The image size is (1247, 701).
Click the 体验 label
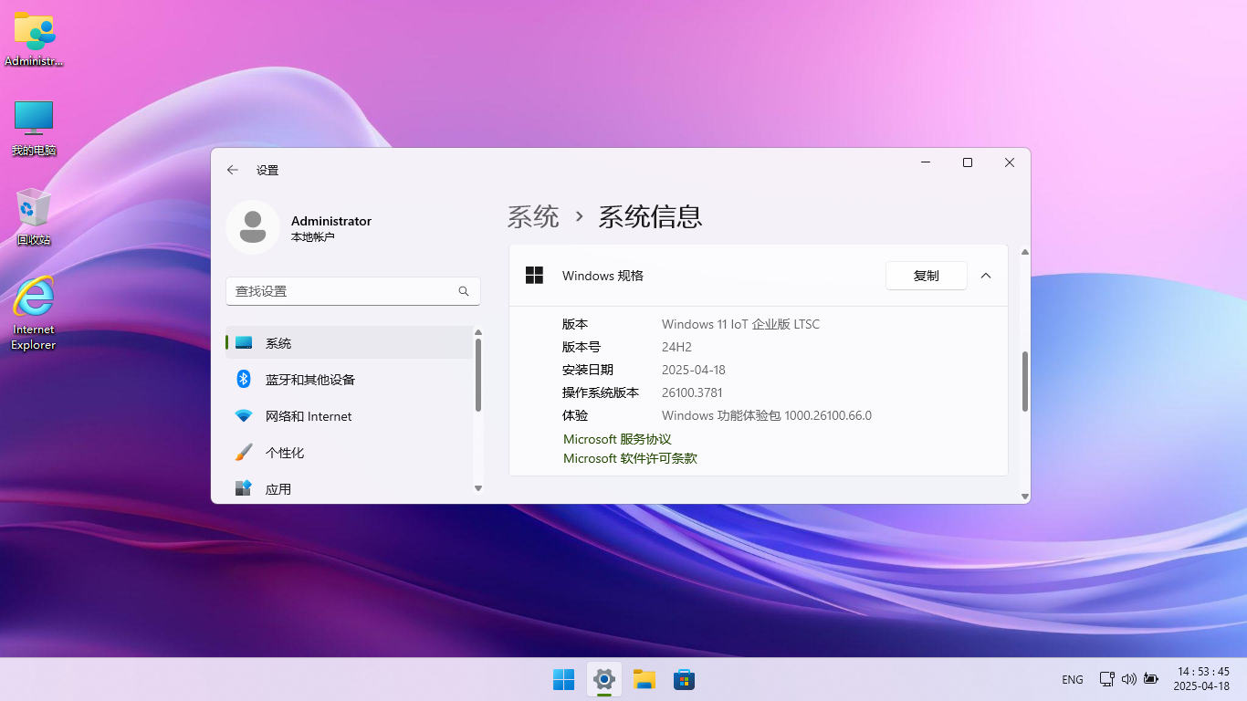(575, 415)
